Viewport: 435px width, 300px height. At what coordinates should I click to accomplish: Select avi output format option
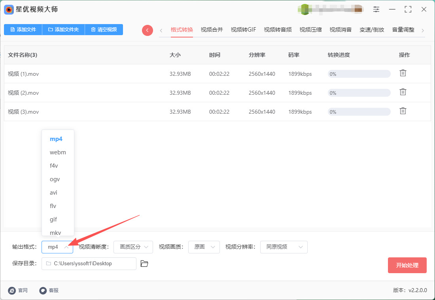(54, 193)
